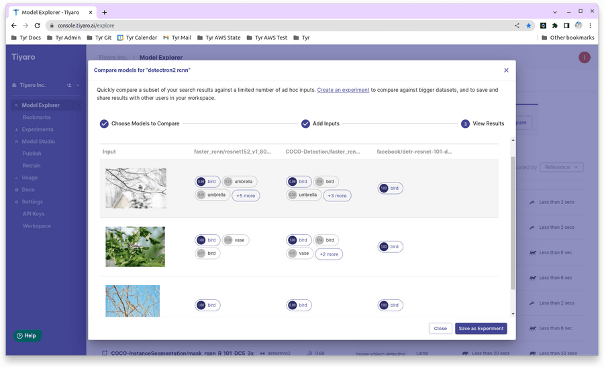Open Tyr Admin bookmark folder

point(64,38)
